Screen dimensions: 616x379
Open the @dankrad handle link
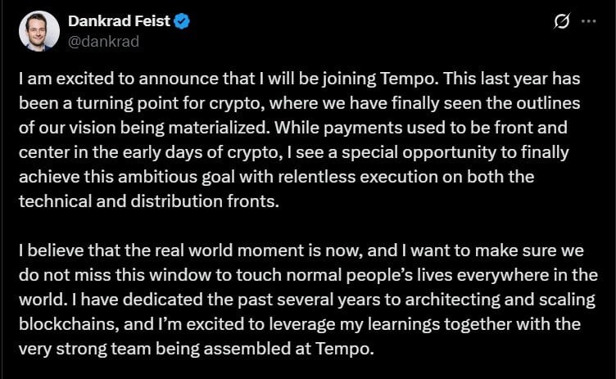[103, 42]
